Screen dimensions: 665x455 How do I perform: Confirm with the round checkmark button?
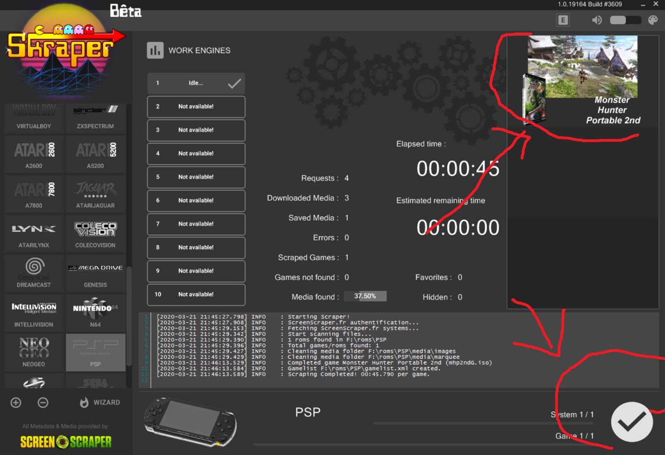coord(632,422)
